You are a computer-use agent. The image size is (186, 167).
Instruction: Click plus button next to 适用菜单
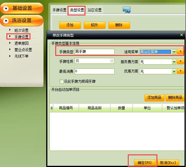180,51
